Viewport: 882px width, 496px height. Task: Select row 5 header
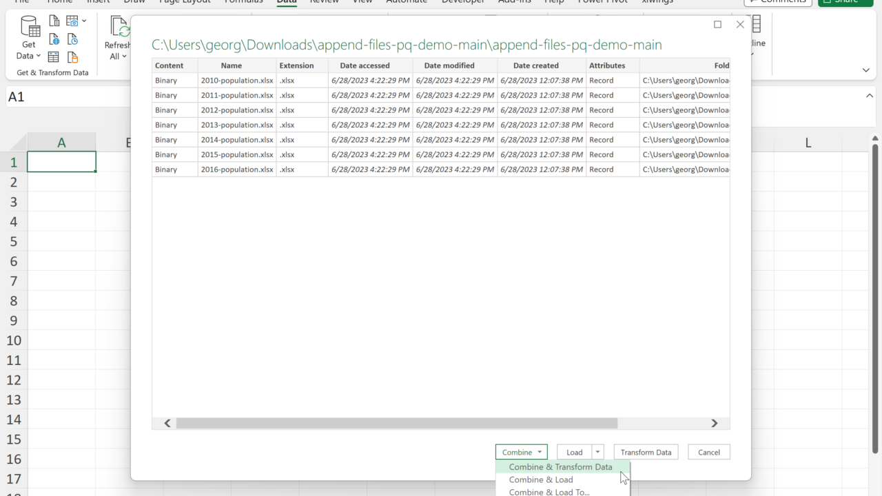coord(13,242)
